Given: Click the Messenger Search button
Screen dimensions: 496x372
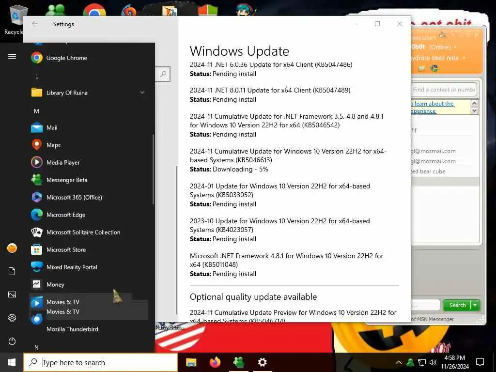Looking at the screenshot, I should [457, 305].
